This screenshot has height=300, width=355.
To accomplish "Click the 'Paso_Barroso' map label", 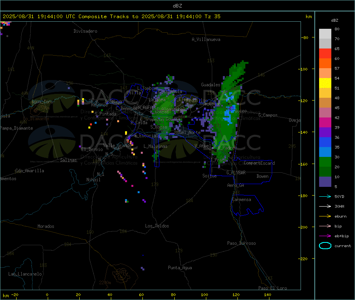I will click(x=241, y=243).
